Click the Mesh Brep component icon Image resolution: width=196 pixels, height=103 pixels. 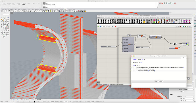142,36
